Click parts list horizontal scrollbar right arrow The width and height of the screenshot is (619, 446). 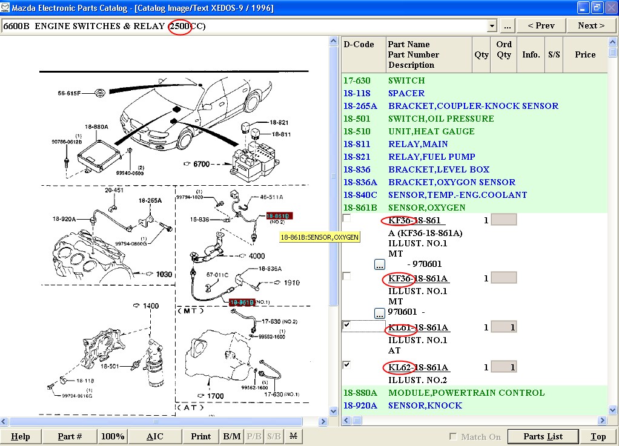(603, 421)
